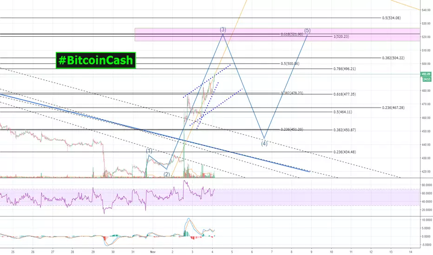Click 440.00 on the price scale
Screen dimensions: 433x255
426,145
